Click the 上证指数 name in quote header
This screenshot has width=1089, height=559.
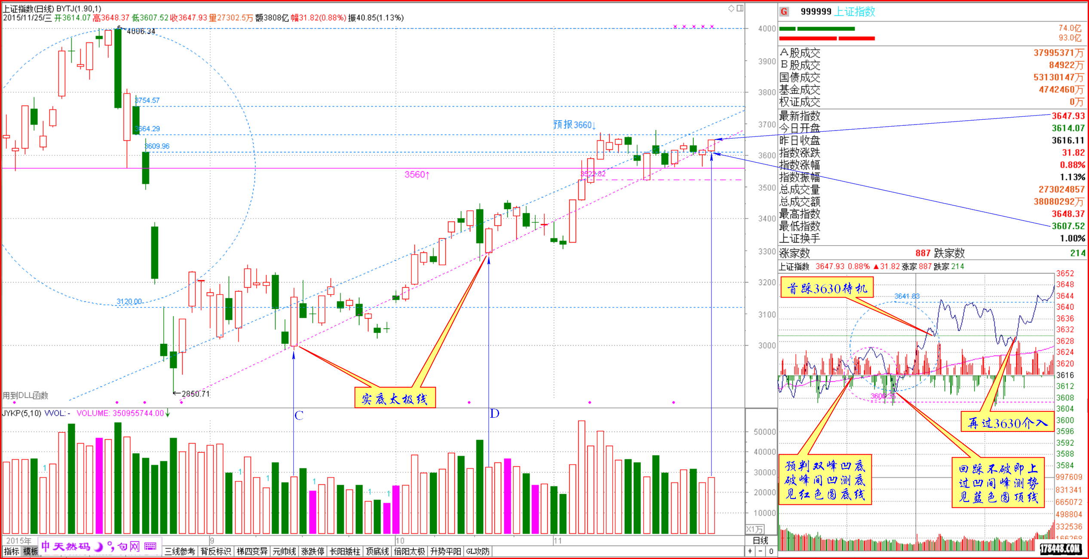tap(855, 12)
